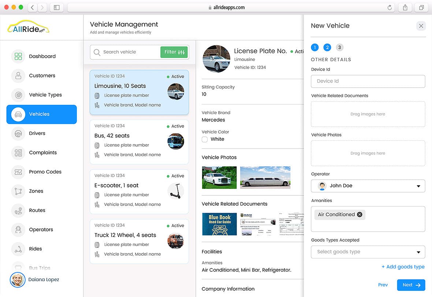Open the Customers person icon

point(18,76)
